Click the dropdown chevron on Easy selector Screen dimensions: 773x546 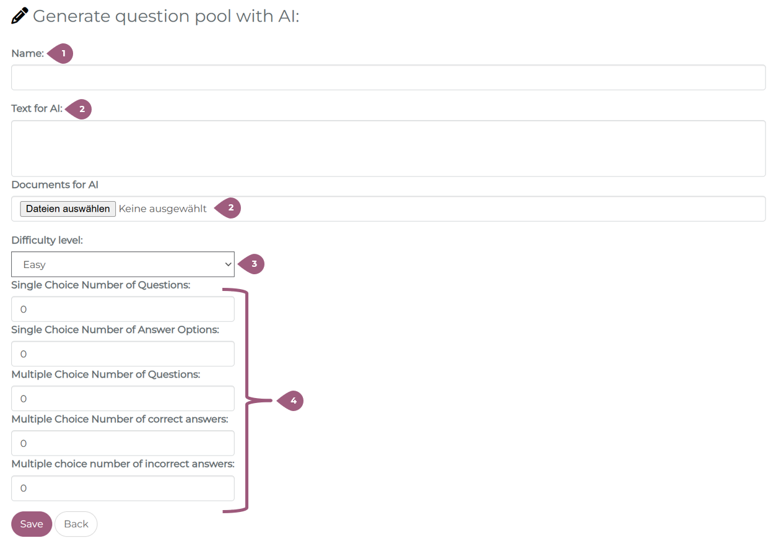tap(227, 264)
